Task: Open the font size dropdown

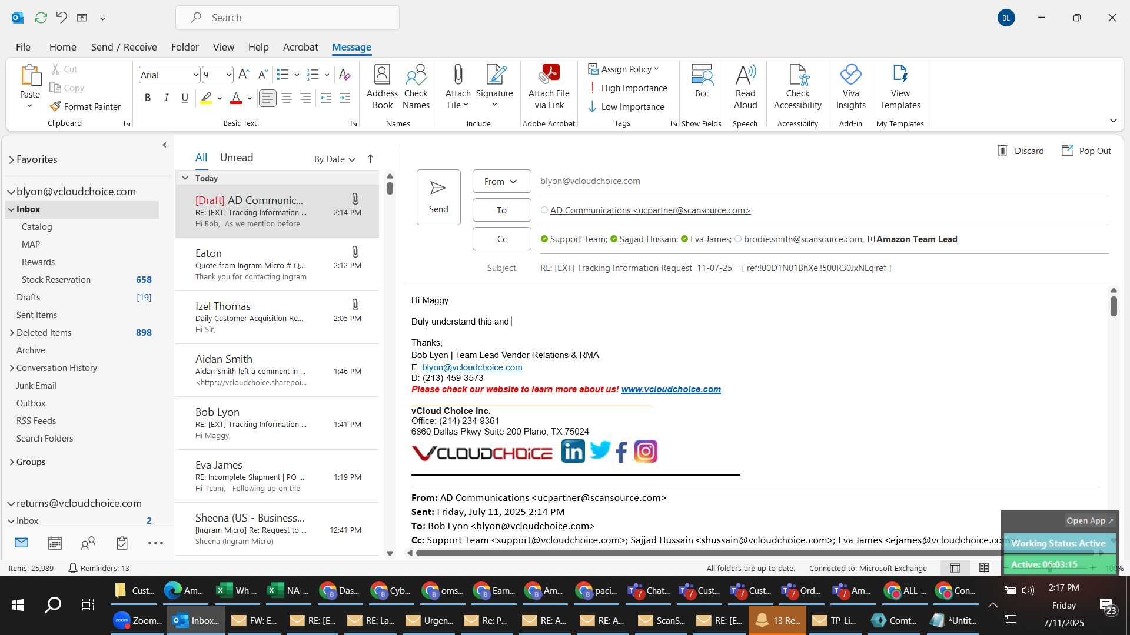Action: (228, 75)
